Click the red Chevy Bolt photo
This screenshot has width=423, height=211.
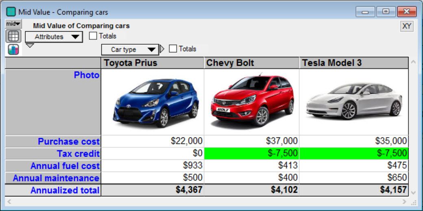pyautogui.click(x=252, y=101)
